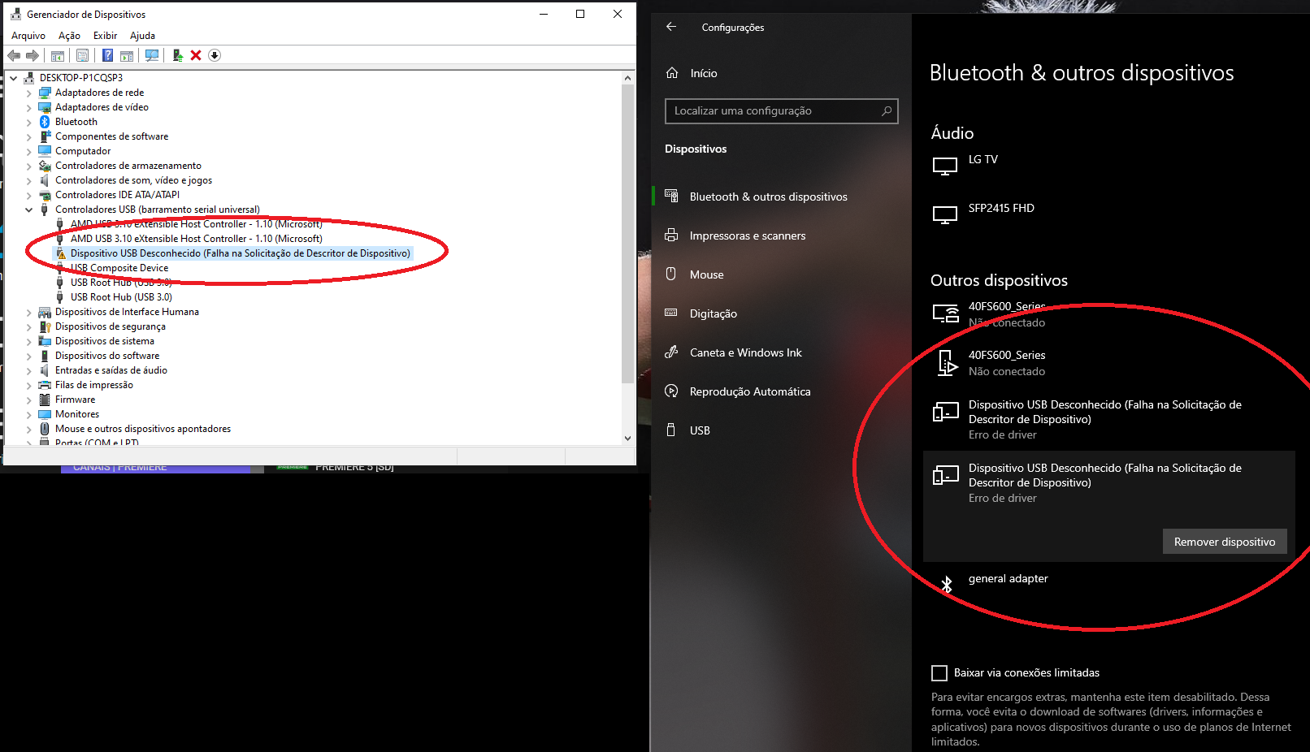Image resolution: width=1310 pixels, height=752 pixels.
Task: Expand Dispositivos de Interface Humana node
Action: 29,312
